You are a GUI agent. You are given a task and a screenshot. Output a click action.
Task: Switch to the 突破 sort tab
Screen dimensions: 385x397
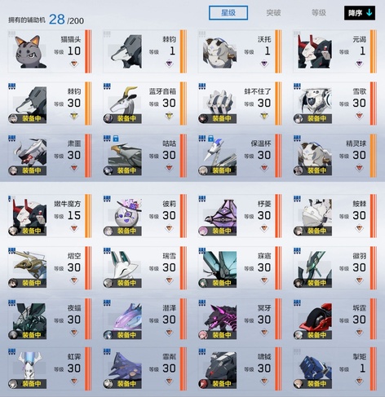point(273,13)
